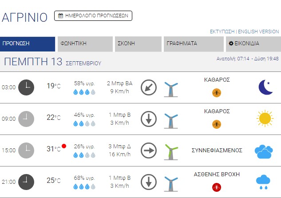Select the ΠΡΟΓΝΩΣΗ tab
Image resolution: width=281 pixels, height=198 pixels.
point(28,44)
